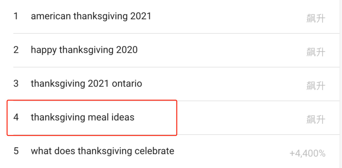Click rank number 2 in the list

[16, 50]
